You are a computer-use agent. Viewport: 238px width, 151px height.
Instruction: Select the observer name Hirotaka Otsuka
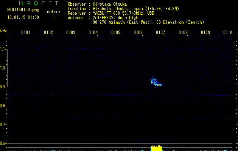tap(110, 4)
